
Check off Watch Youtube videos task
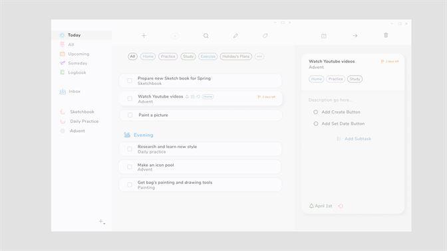130,98
